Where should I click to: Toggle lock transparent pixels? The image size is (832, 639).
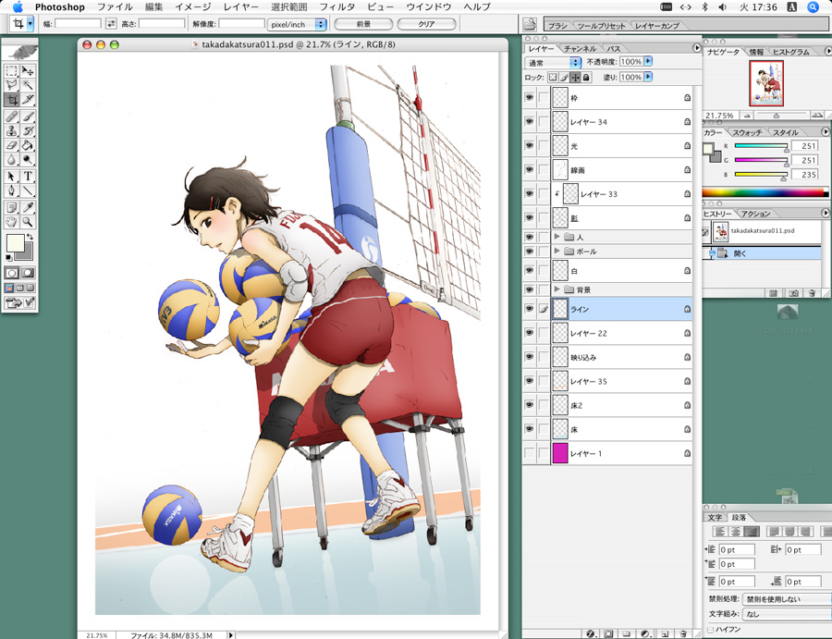[x=553, y=78]
